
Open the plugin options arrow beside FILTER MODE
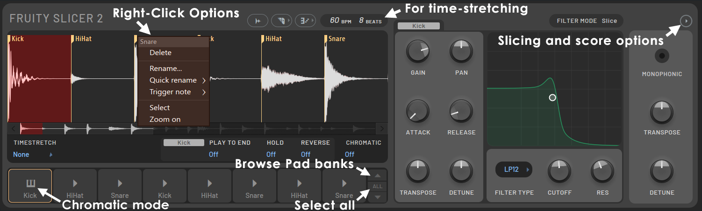pos(686,21)
